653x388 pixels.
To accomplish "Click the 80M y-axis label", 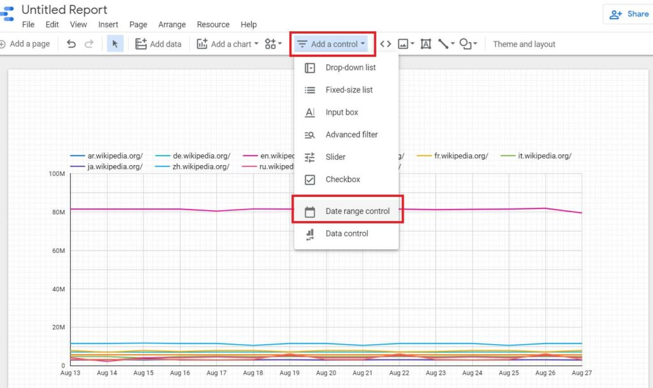I will [x=59, y=212].
